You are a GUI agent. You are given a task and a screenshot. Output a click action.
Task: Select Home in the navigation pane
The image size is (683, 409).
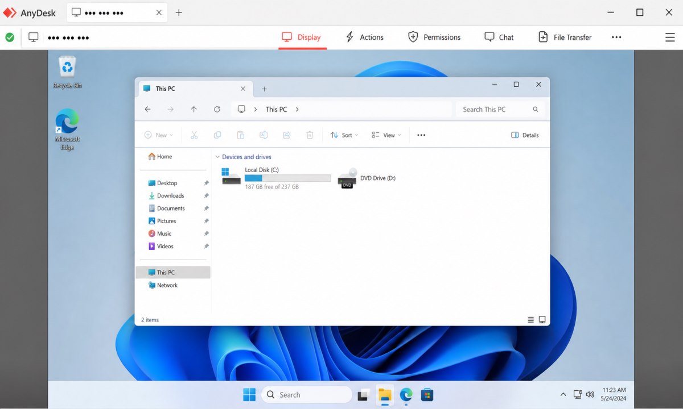click(x=160, y=157)
